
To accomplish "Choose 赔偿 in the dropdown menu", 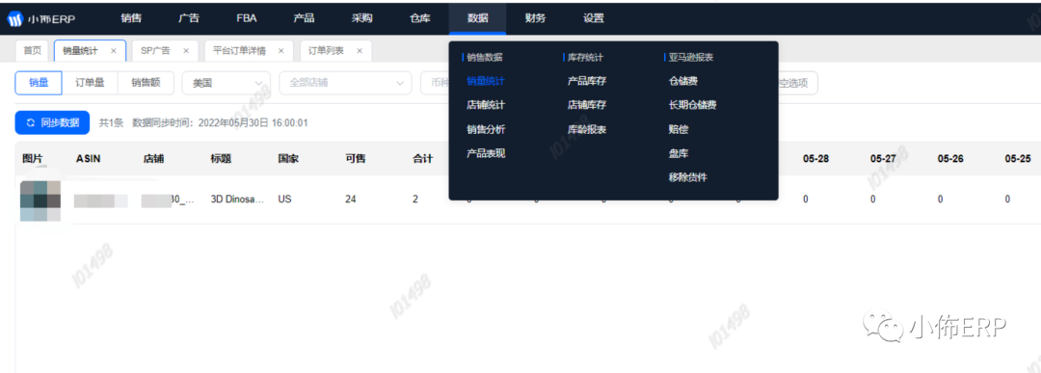I will click(x=679, y=129).
